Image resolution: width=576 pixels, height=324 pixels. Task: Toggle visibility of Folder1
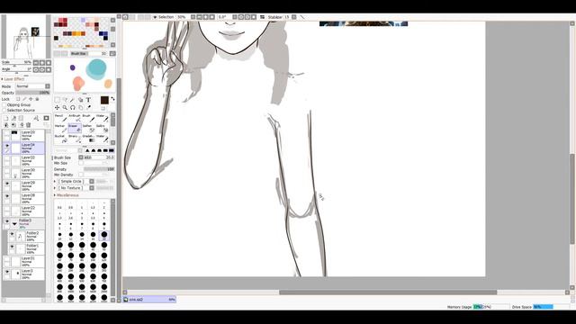(12, 247)
